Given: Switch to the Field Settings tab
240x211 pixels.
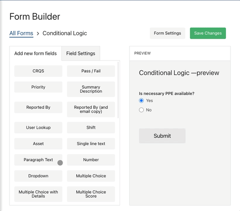Looking at the screenshot, I should [81, 53].
